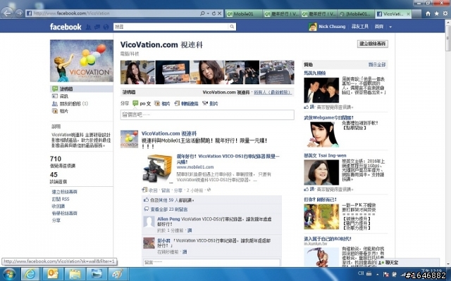Open the account dropdown arrow in Facebook header

[x=390, y=27]
